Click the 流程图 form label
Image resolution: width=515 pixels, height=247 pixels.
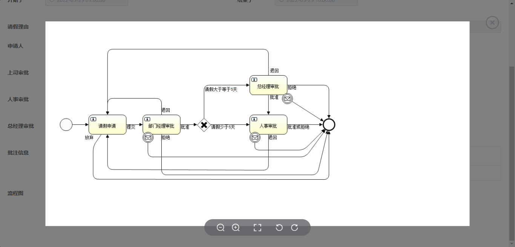[15, 194]
